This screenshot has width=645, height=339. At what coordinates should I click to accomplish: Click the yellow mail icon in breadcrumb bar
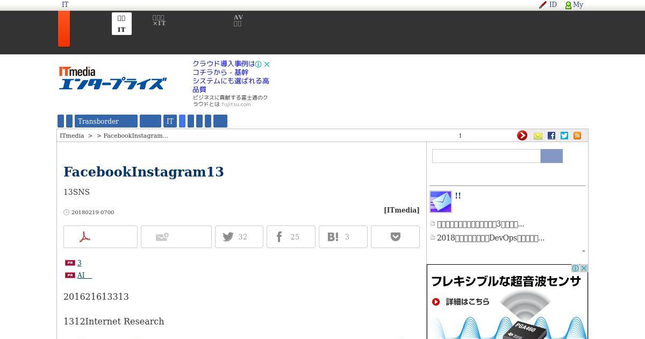pyautogui.click(x=538, y=136)
